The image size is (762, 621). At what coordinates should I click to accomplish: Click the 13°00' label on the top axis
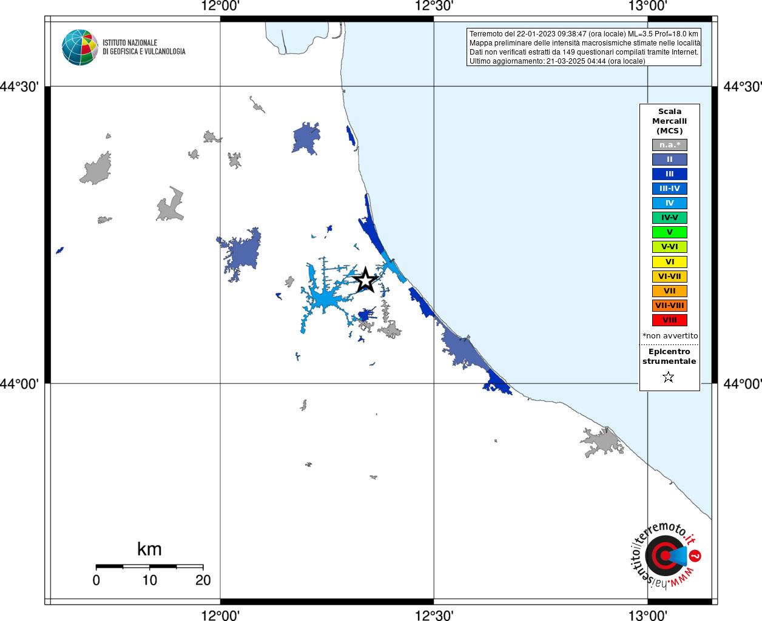pos(648,6)
